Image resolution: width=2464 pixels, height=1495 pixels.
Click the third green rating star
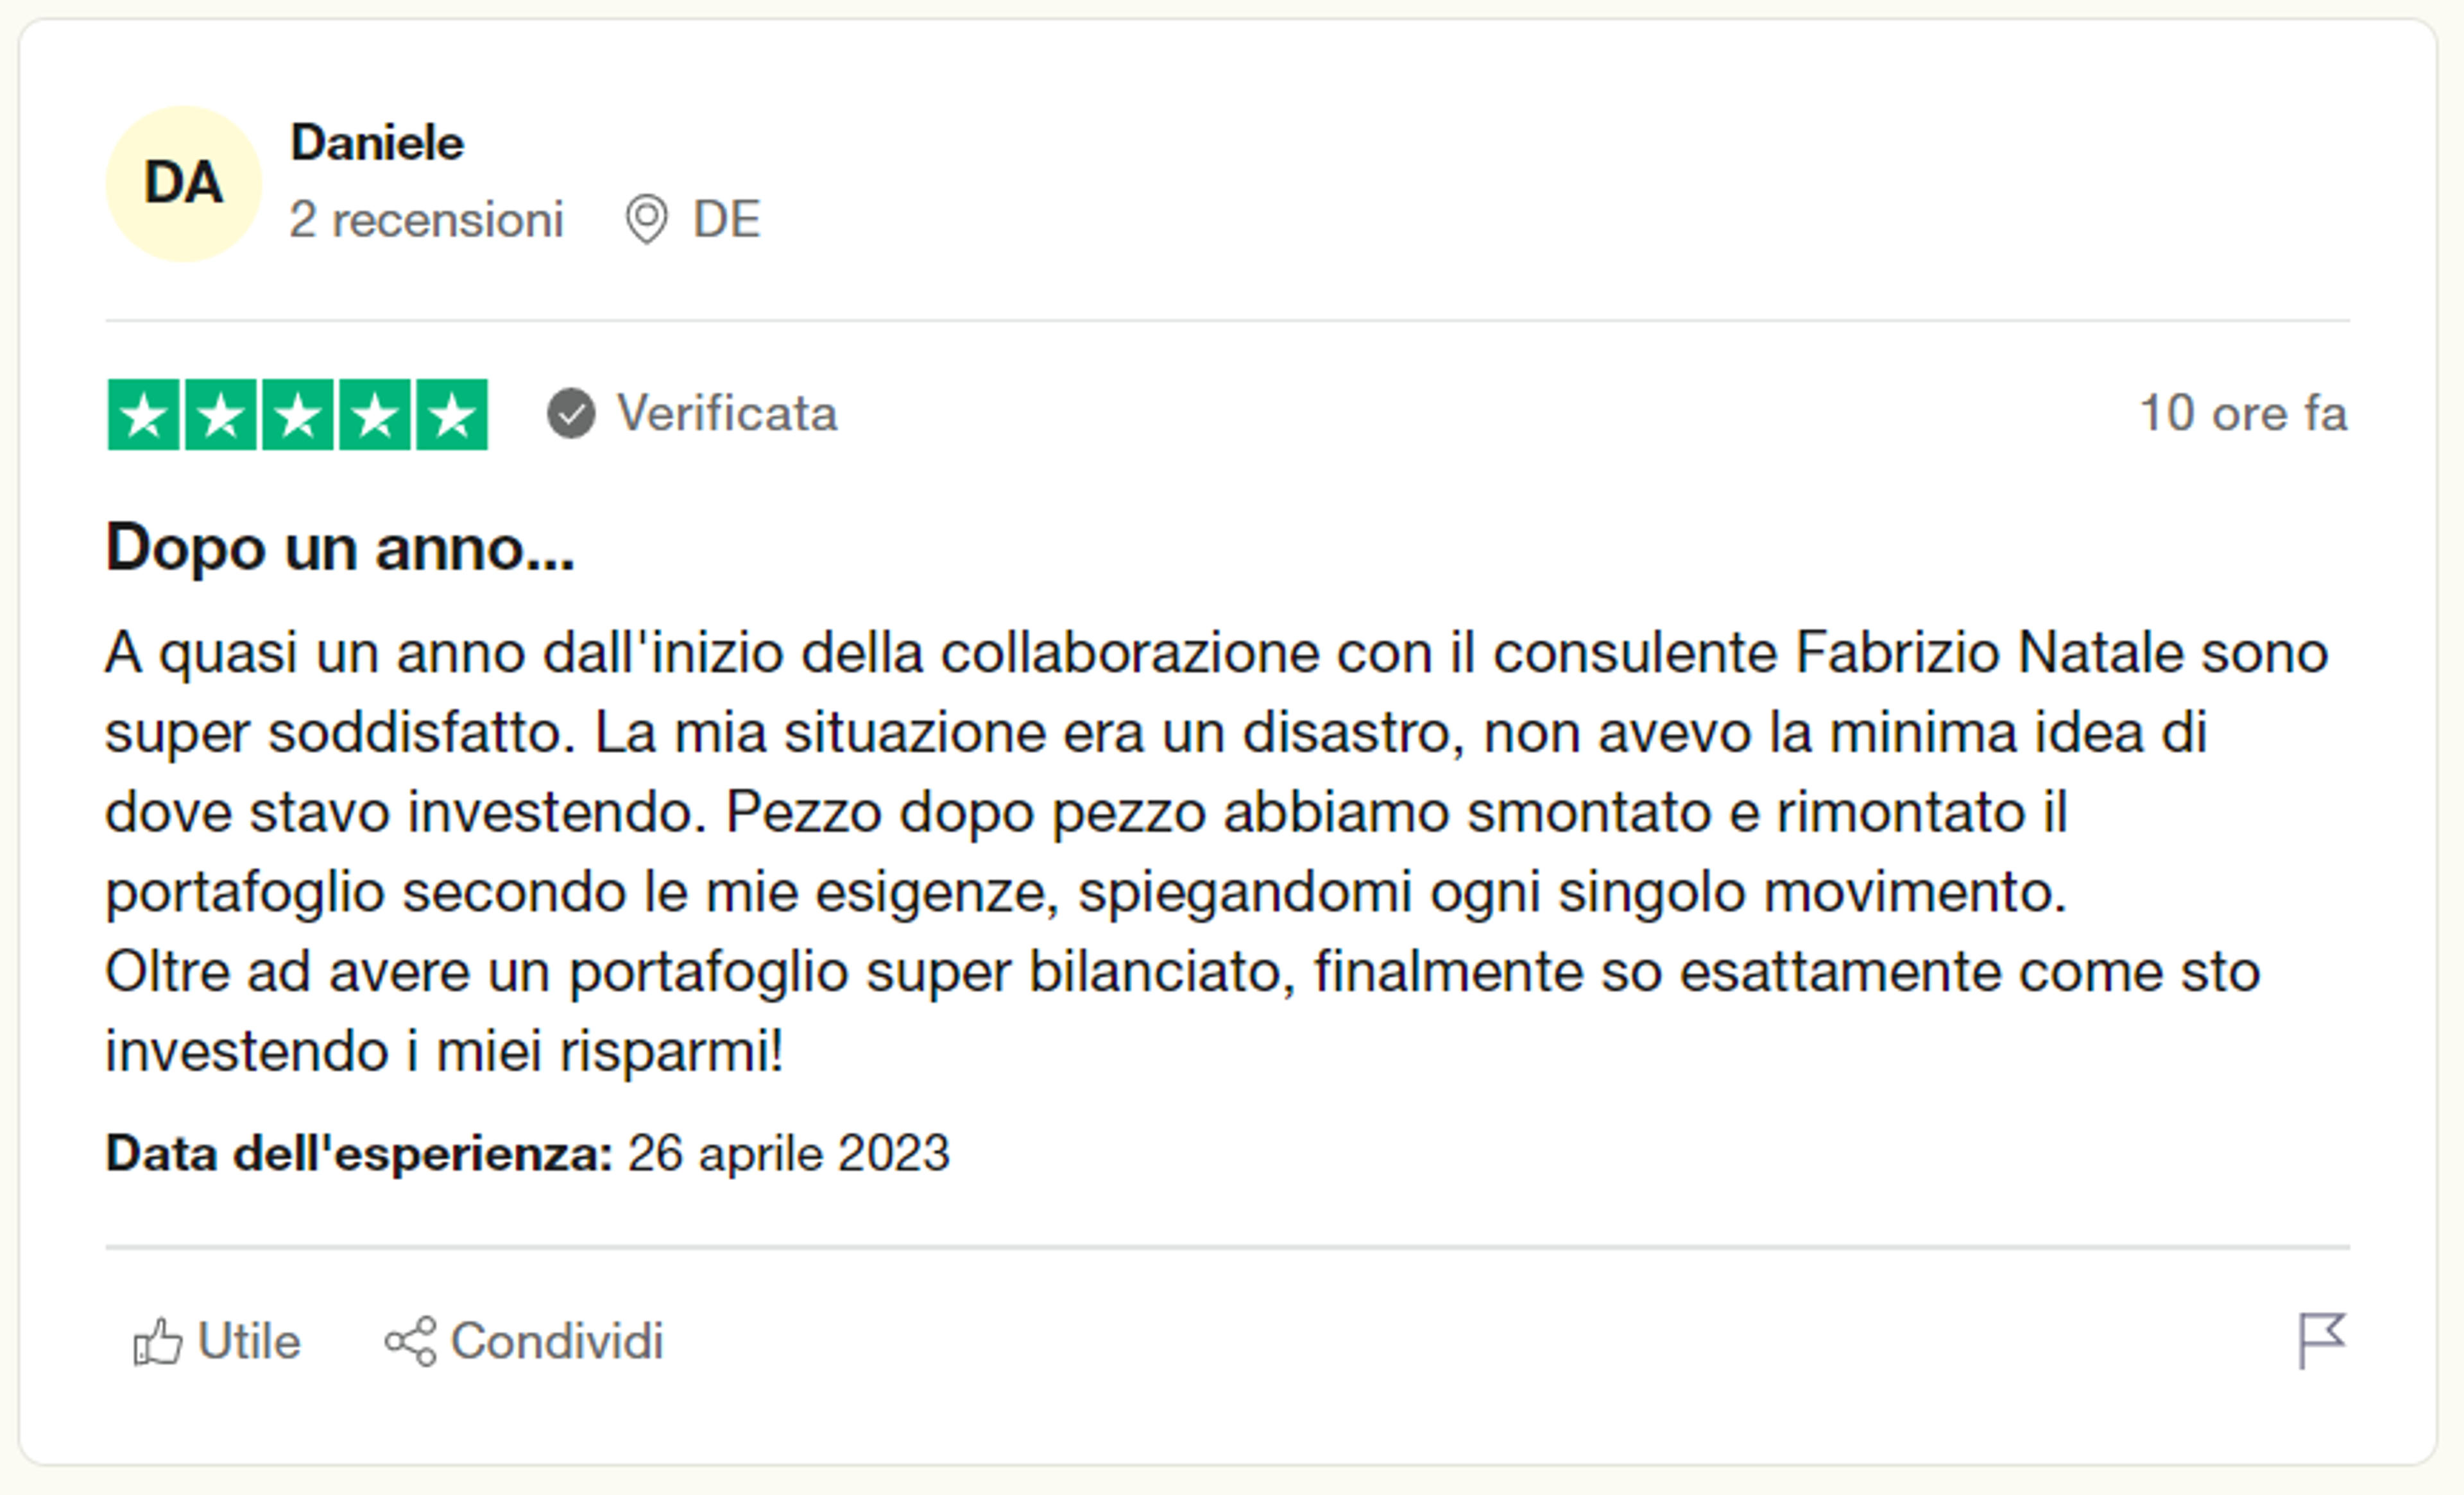298,415
